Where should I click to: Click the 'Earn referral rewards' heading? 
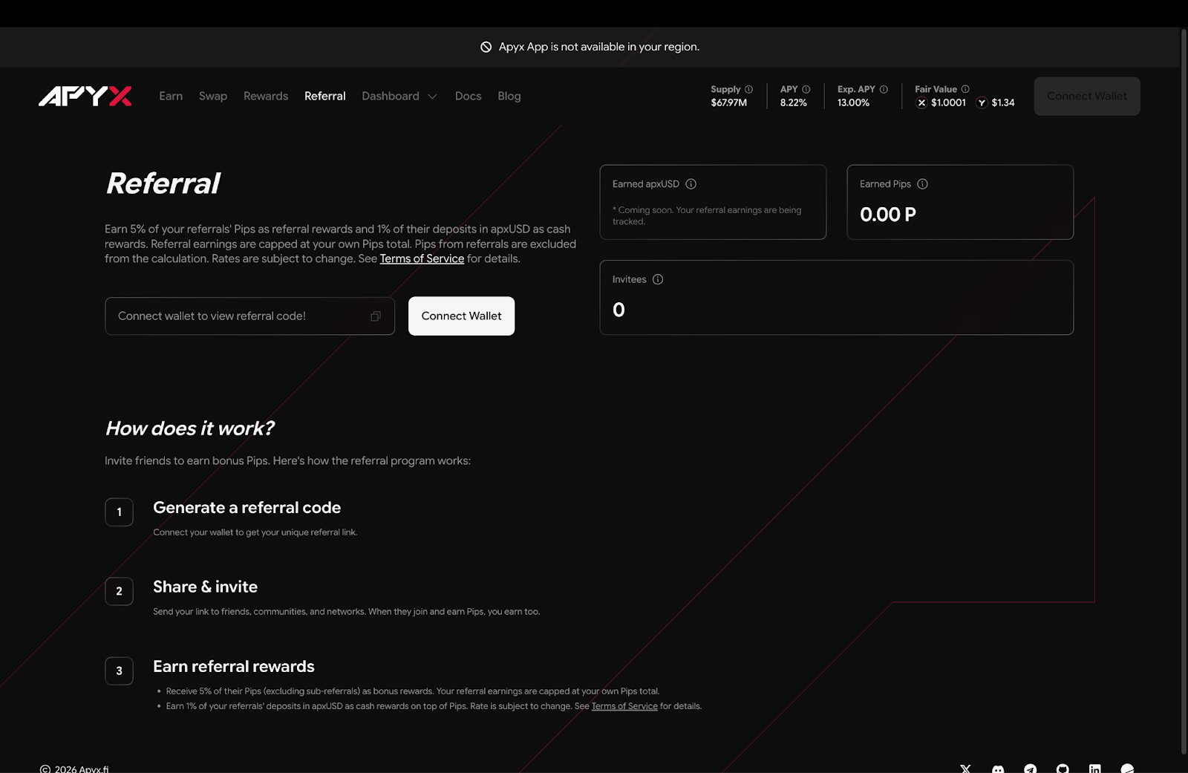(x=234, y=666)
